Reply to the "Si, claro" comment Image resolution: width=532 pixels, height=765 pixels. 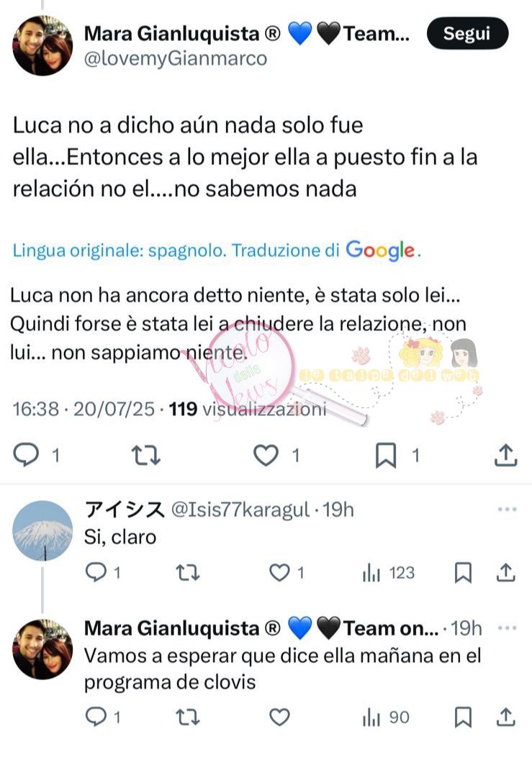click(x=96, y=572)
